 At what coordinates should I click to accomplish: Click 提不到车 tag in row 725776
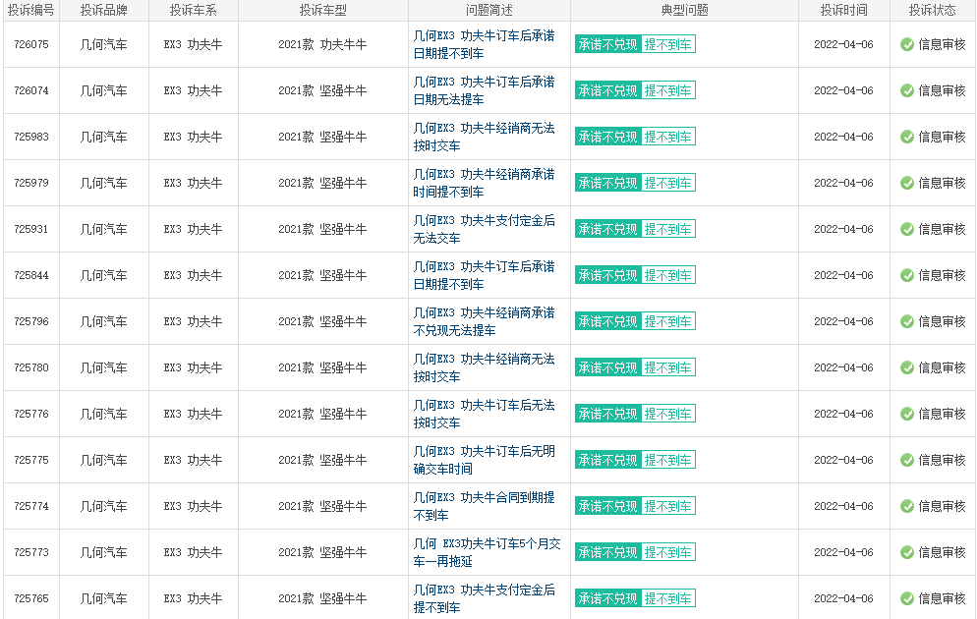click(x=668, y=414)
